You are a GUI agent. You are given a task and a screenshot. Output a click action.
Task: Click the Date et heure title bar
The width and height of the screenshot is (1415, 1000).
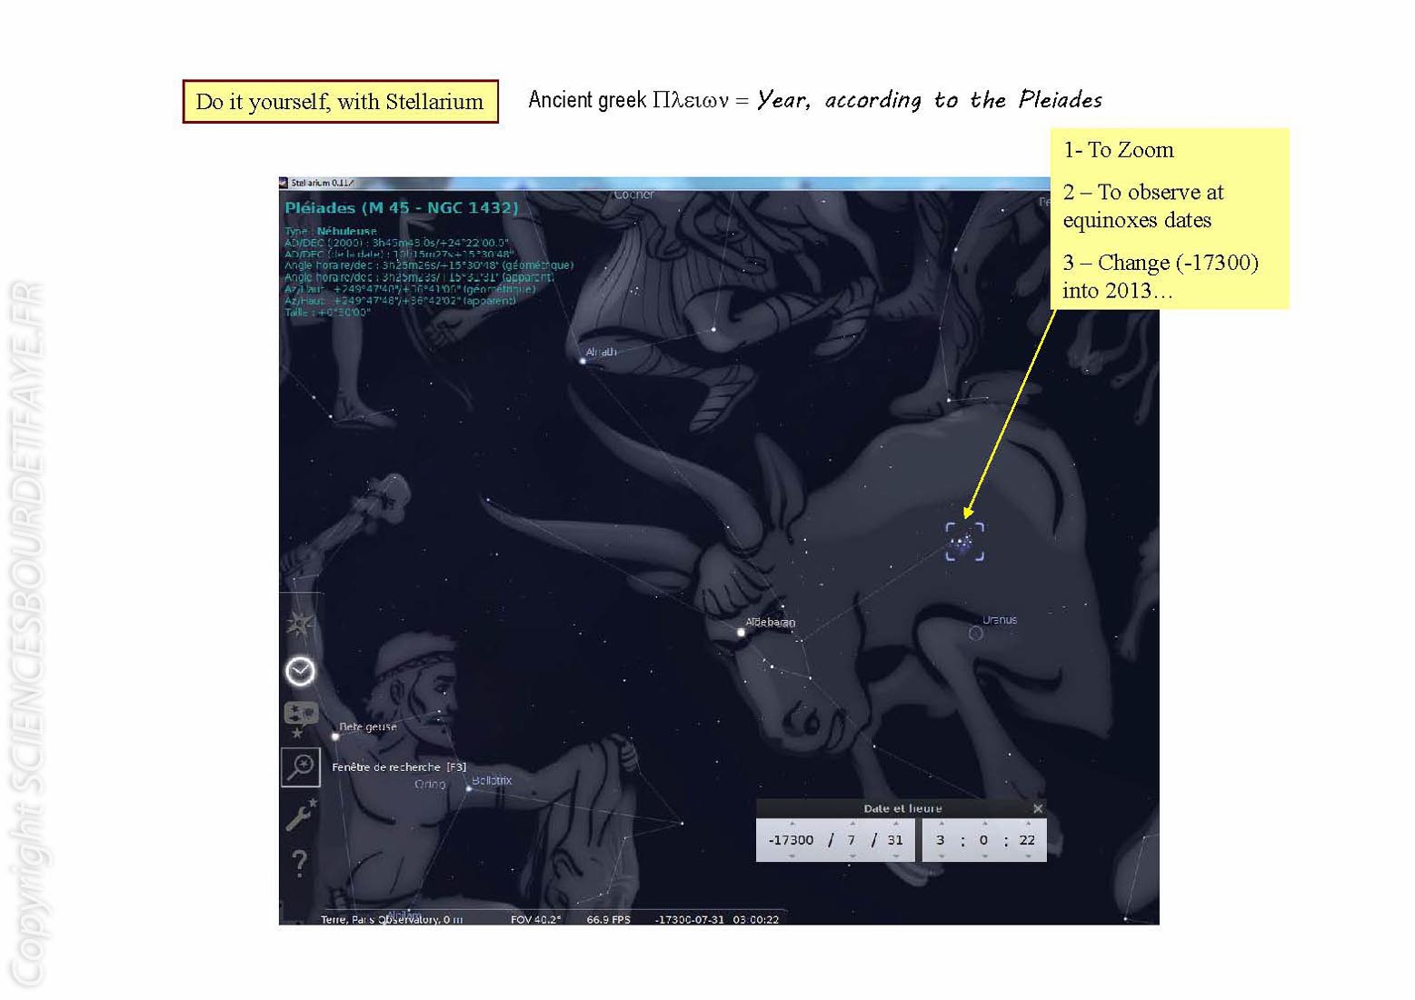[902, 808]
